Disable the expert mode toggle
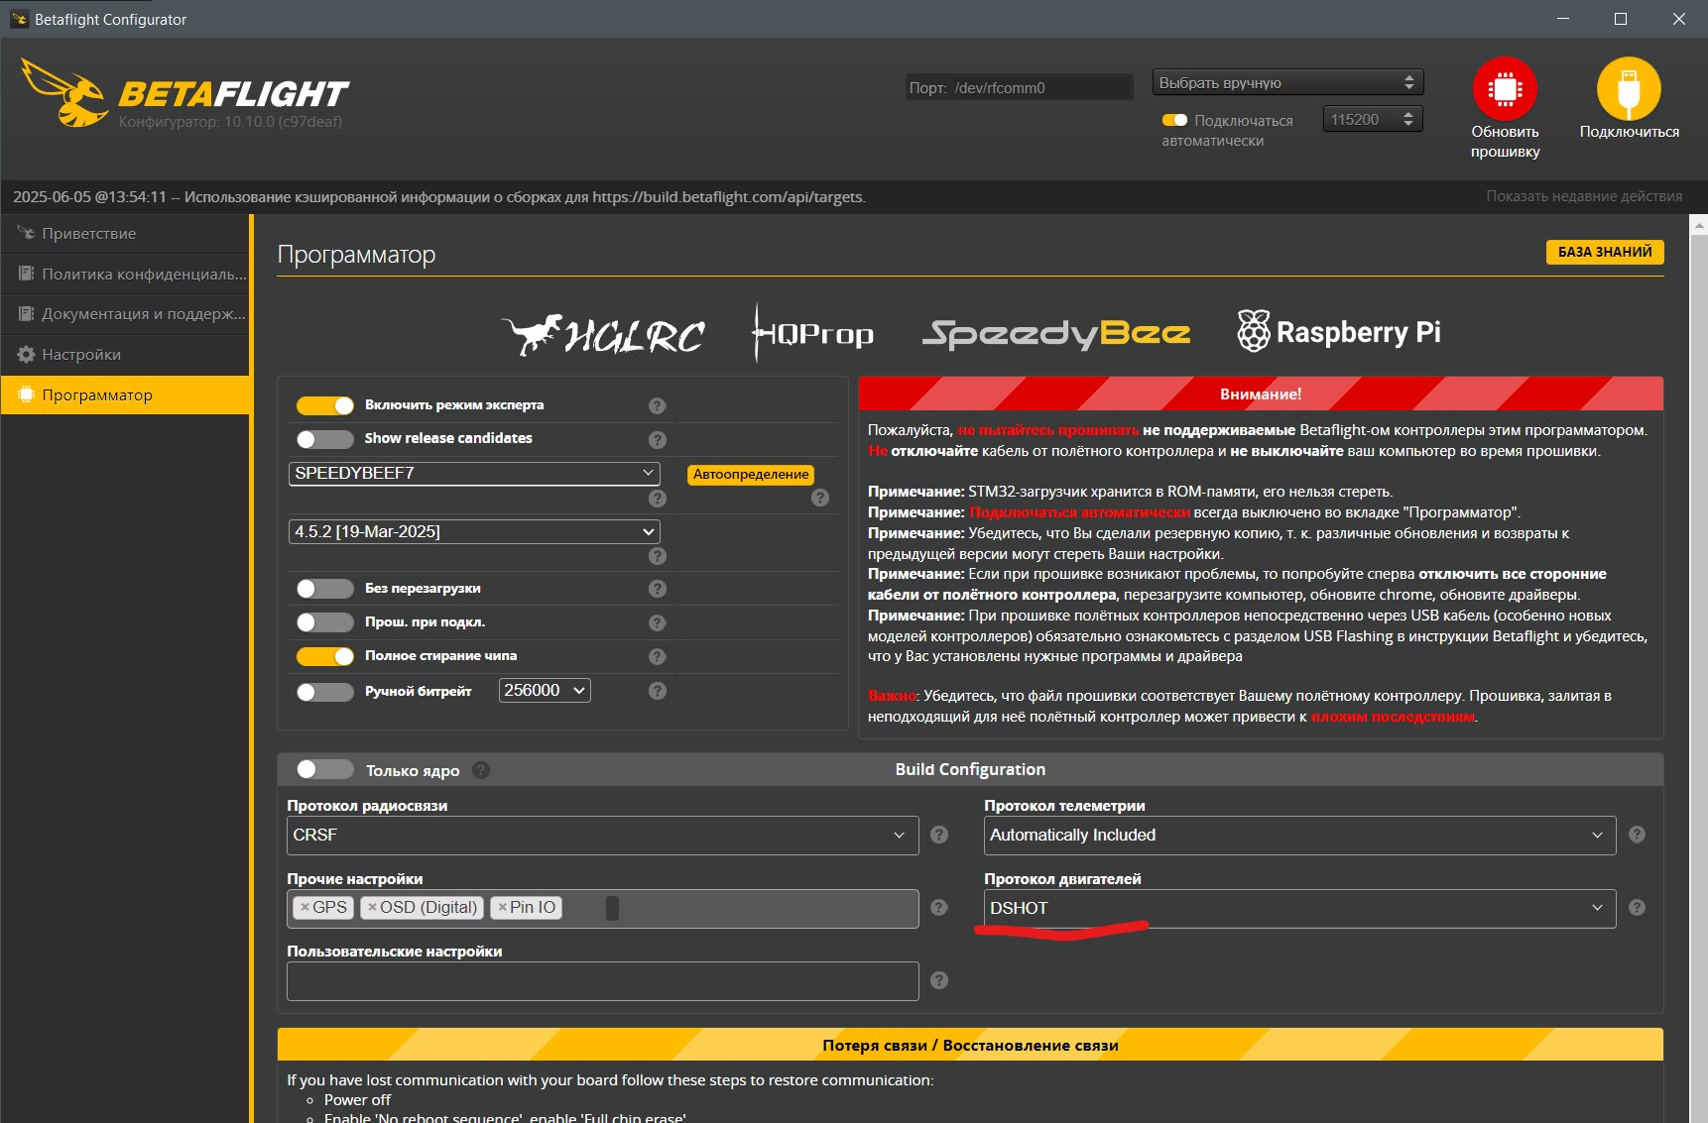The width and height of the screenshot is (1708, 1123). [325, 405]
